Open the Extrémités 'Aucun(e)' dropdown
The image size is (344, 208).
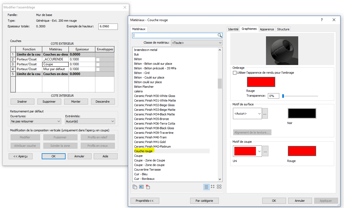point(90,121)
